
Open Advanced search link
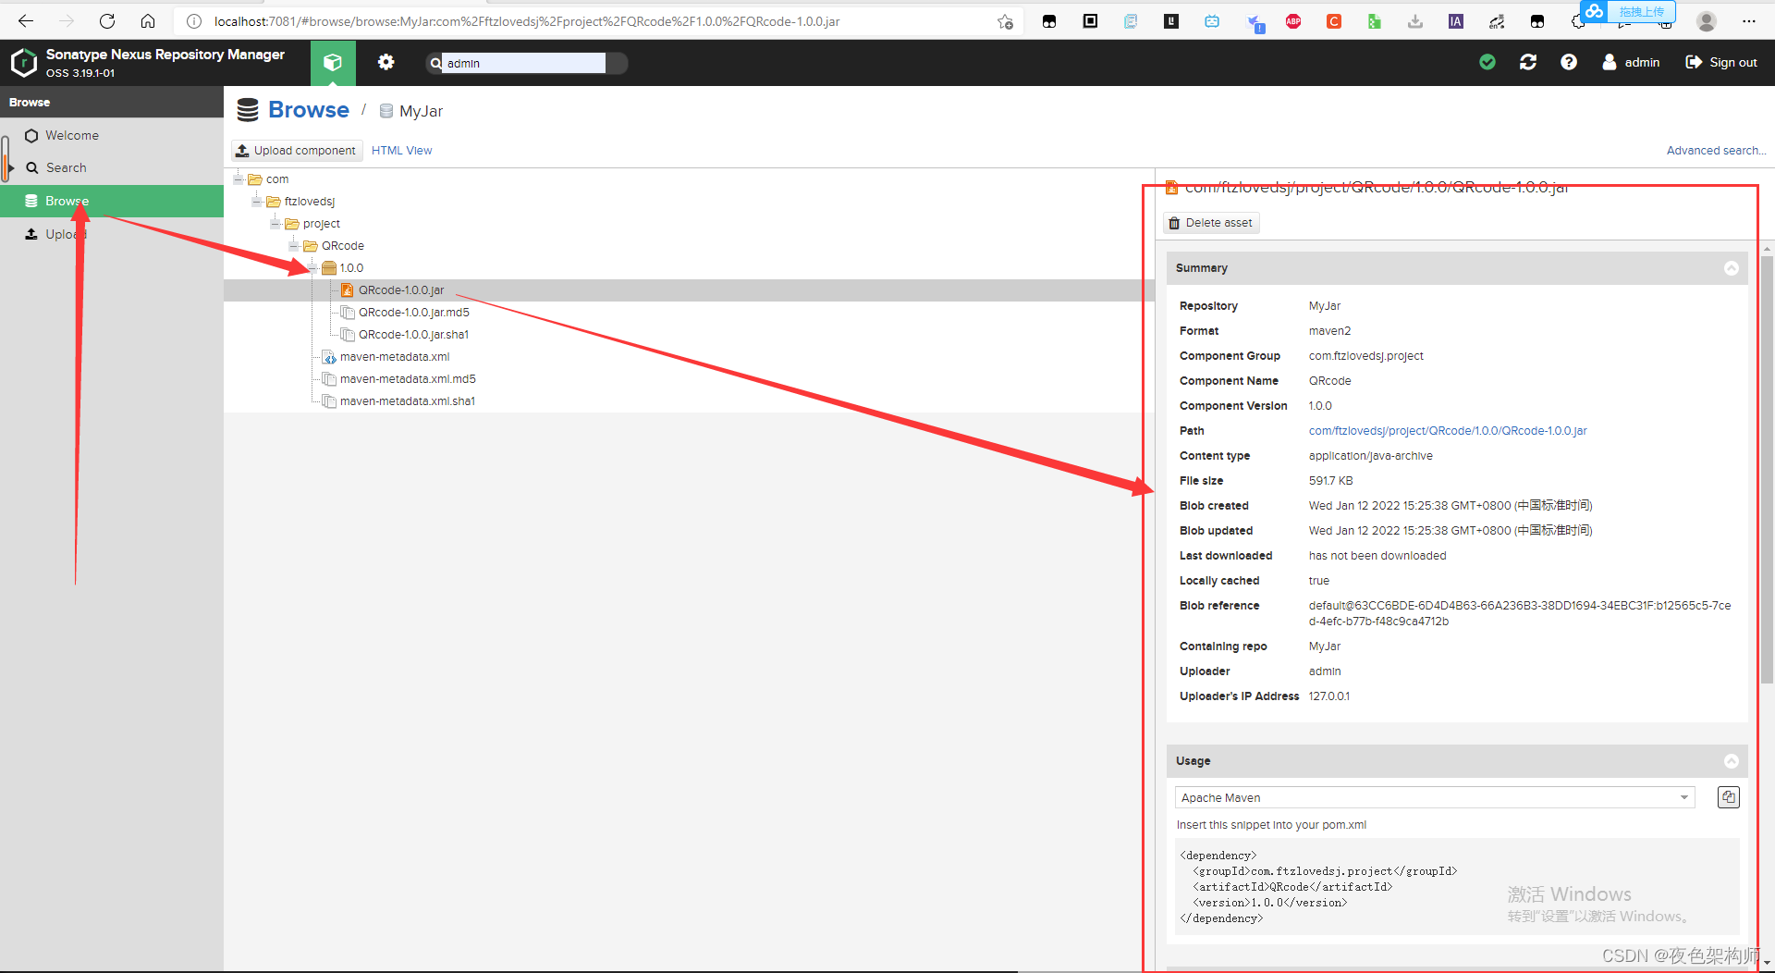(1716, 150)
